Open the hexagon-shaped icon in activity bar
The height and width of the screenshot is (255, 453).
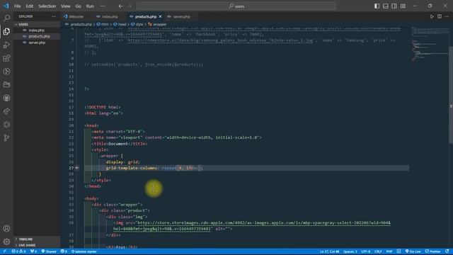pyautogui.click(x=6, y=125)
